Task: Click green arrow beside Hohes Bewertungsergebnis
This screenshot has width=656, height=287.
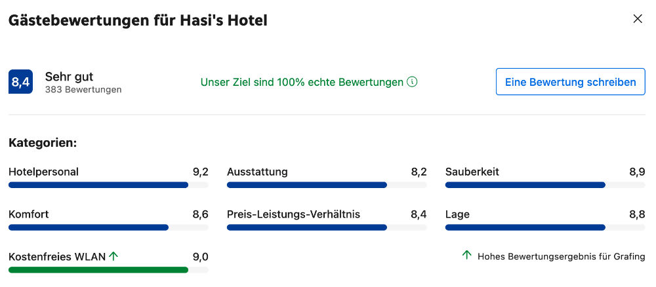Action: point(466,255)
